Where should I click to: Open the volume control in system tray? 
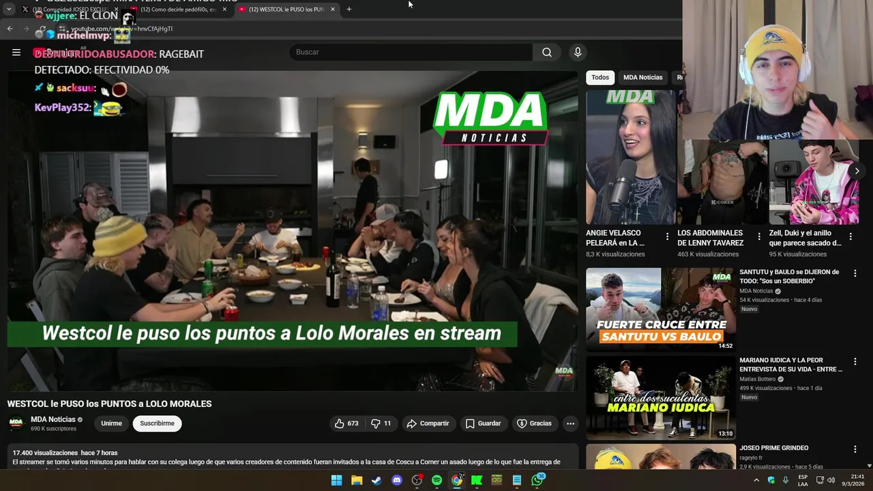(831, 480)
